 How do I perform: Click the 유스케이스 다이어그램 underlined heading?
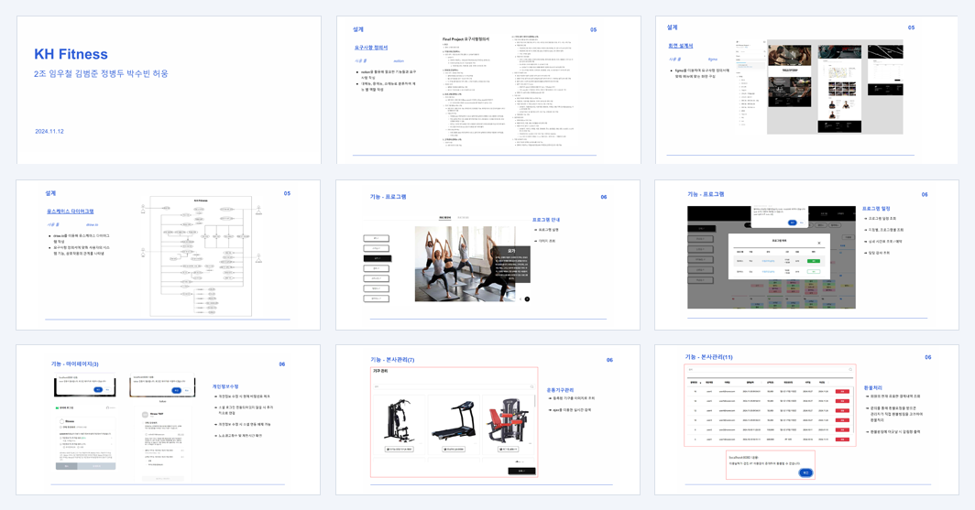[71, 212]
